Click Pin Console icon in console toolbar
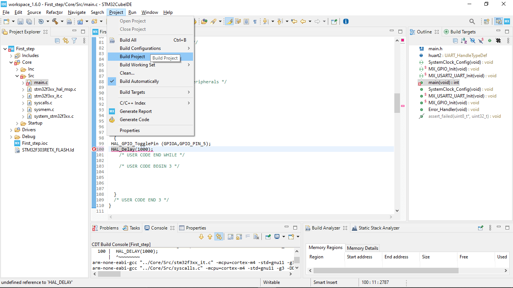 click(x=268, y=237)
